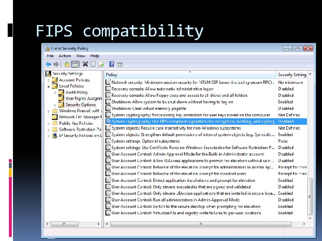Select Audit Policy in the tree
The height and width of the screenshot is (241, 322).
point(77,92)
